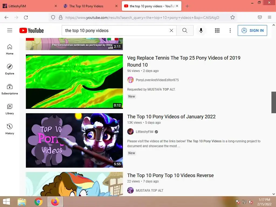Click the MUSTAFA TOP ALT avatar

coord(130,190)
